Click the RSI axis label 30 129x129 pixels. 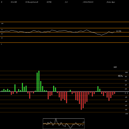2,38
